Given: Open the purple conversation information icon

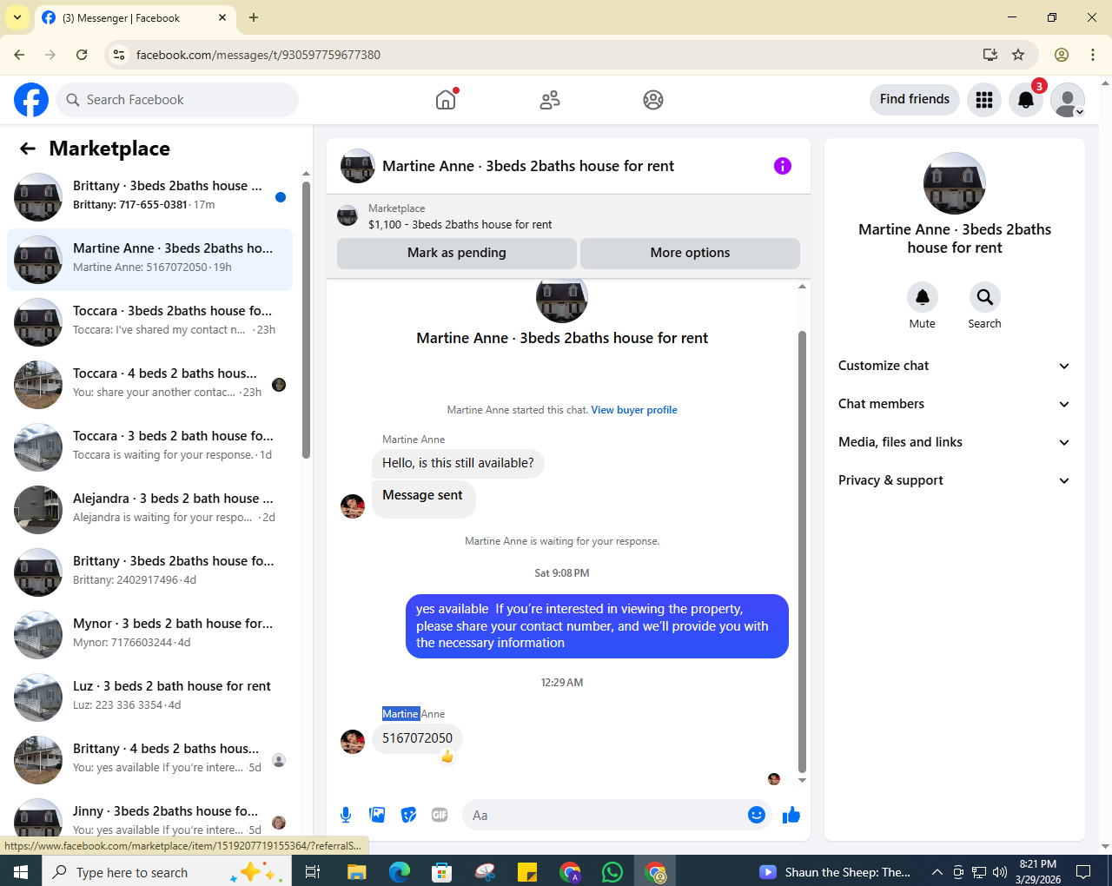Looking at the screenshot, I should tap(783, 166).
